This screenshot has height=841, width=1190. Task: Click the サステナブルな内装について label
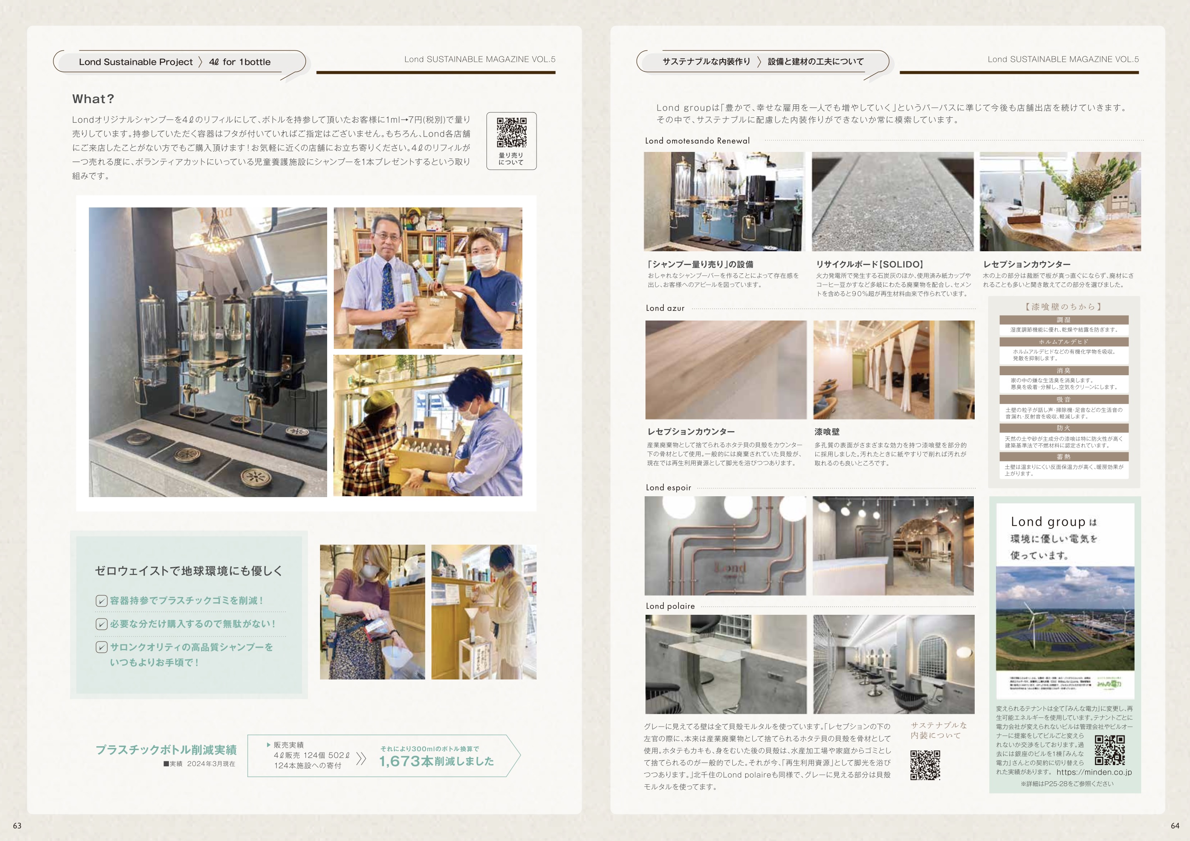coord(939,730)
